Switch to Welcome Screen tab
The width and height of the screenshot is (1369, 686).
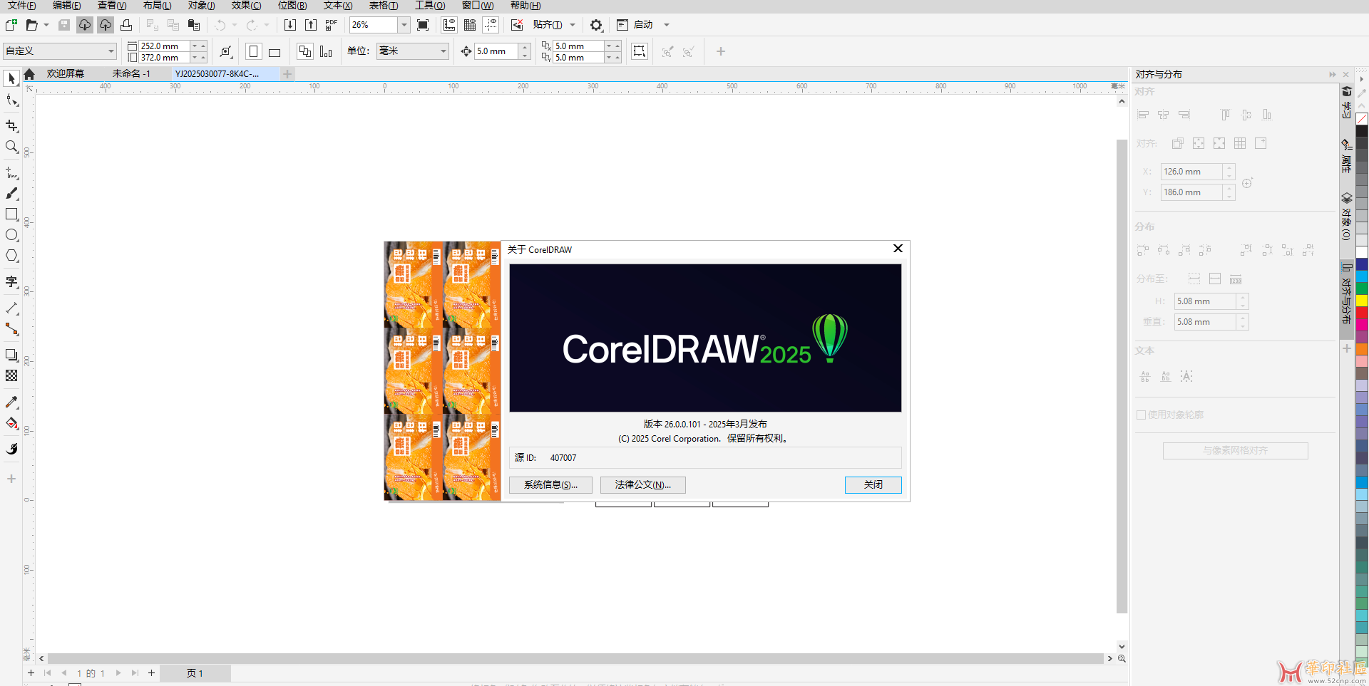tap(66, 74)
